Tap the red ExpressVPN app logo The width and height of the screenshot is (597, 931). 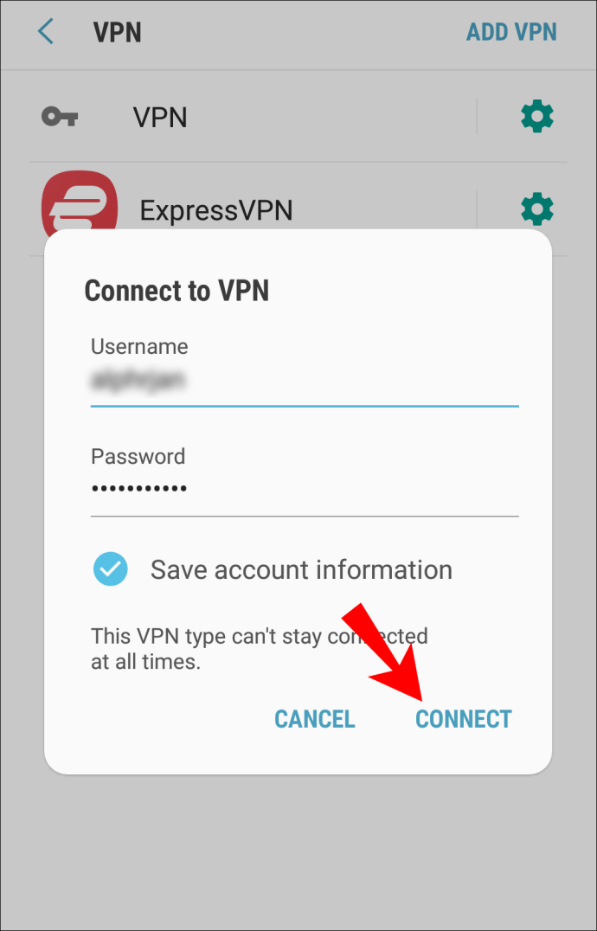pyautogui.click(x=80, y=203)
